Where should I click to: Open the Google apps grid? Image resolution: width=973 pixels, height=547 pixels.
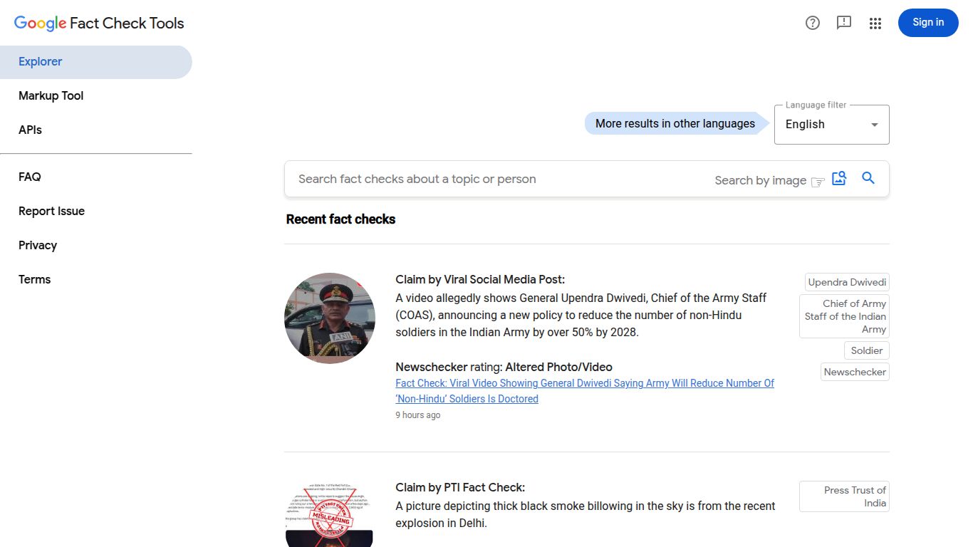coord(875,24)
